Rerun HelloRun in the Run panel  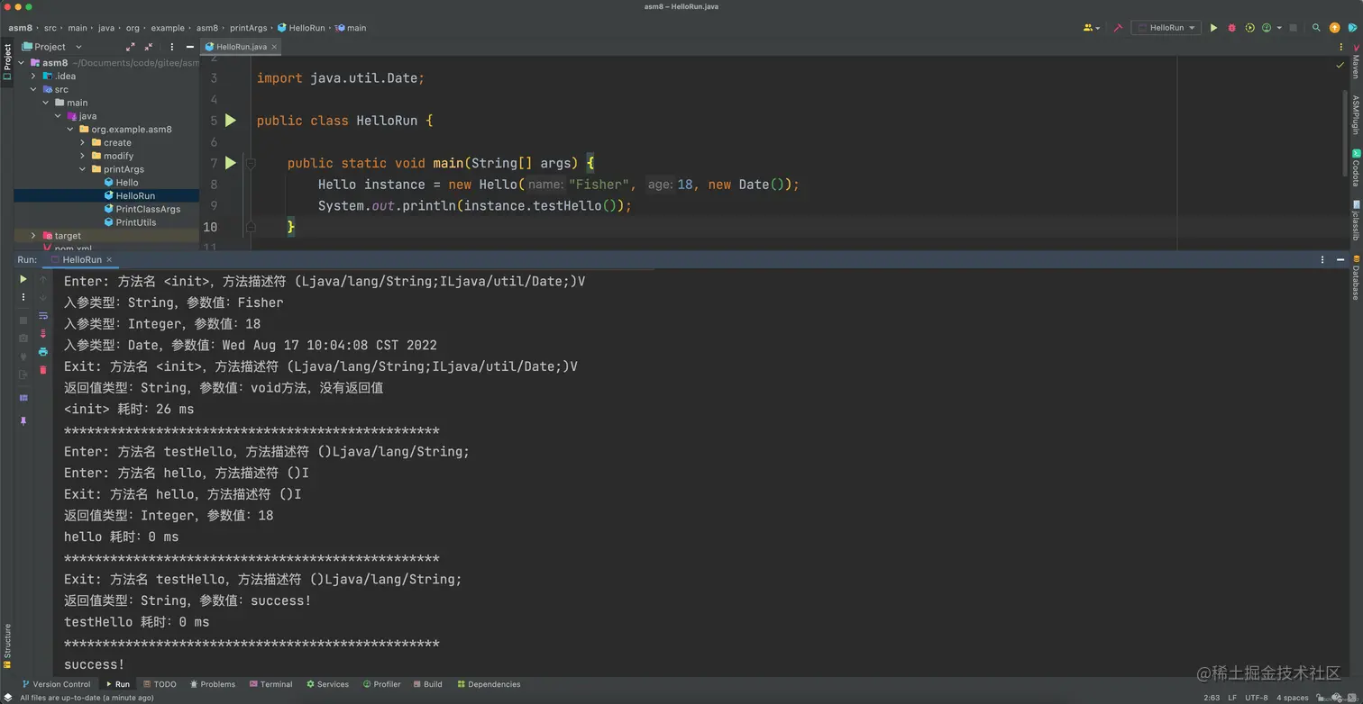click(x=23, y=280)
